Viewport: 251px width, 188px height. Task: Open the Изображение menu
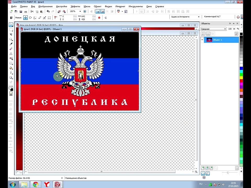pyautogui.click(x=45, y=6)
